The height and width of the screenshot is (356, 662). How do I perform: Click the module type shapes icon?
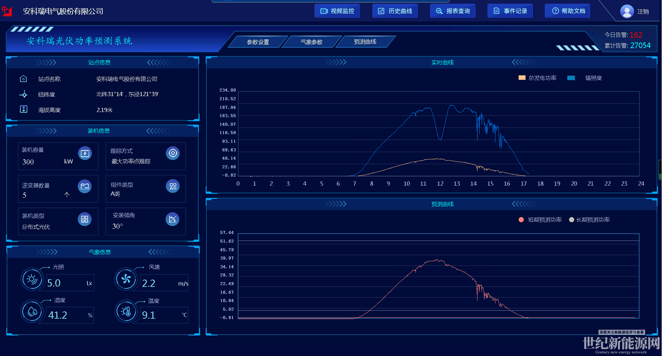[173, 186]
